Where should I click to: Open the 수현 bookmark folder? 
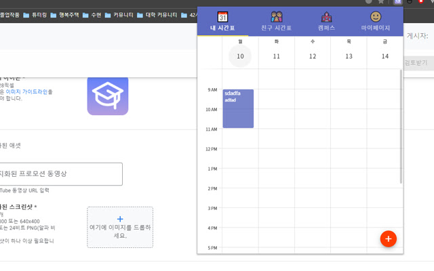(x=92, y=15)
